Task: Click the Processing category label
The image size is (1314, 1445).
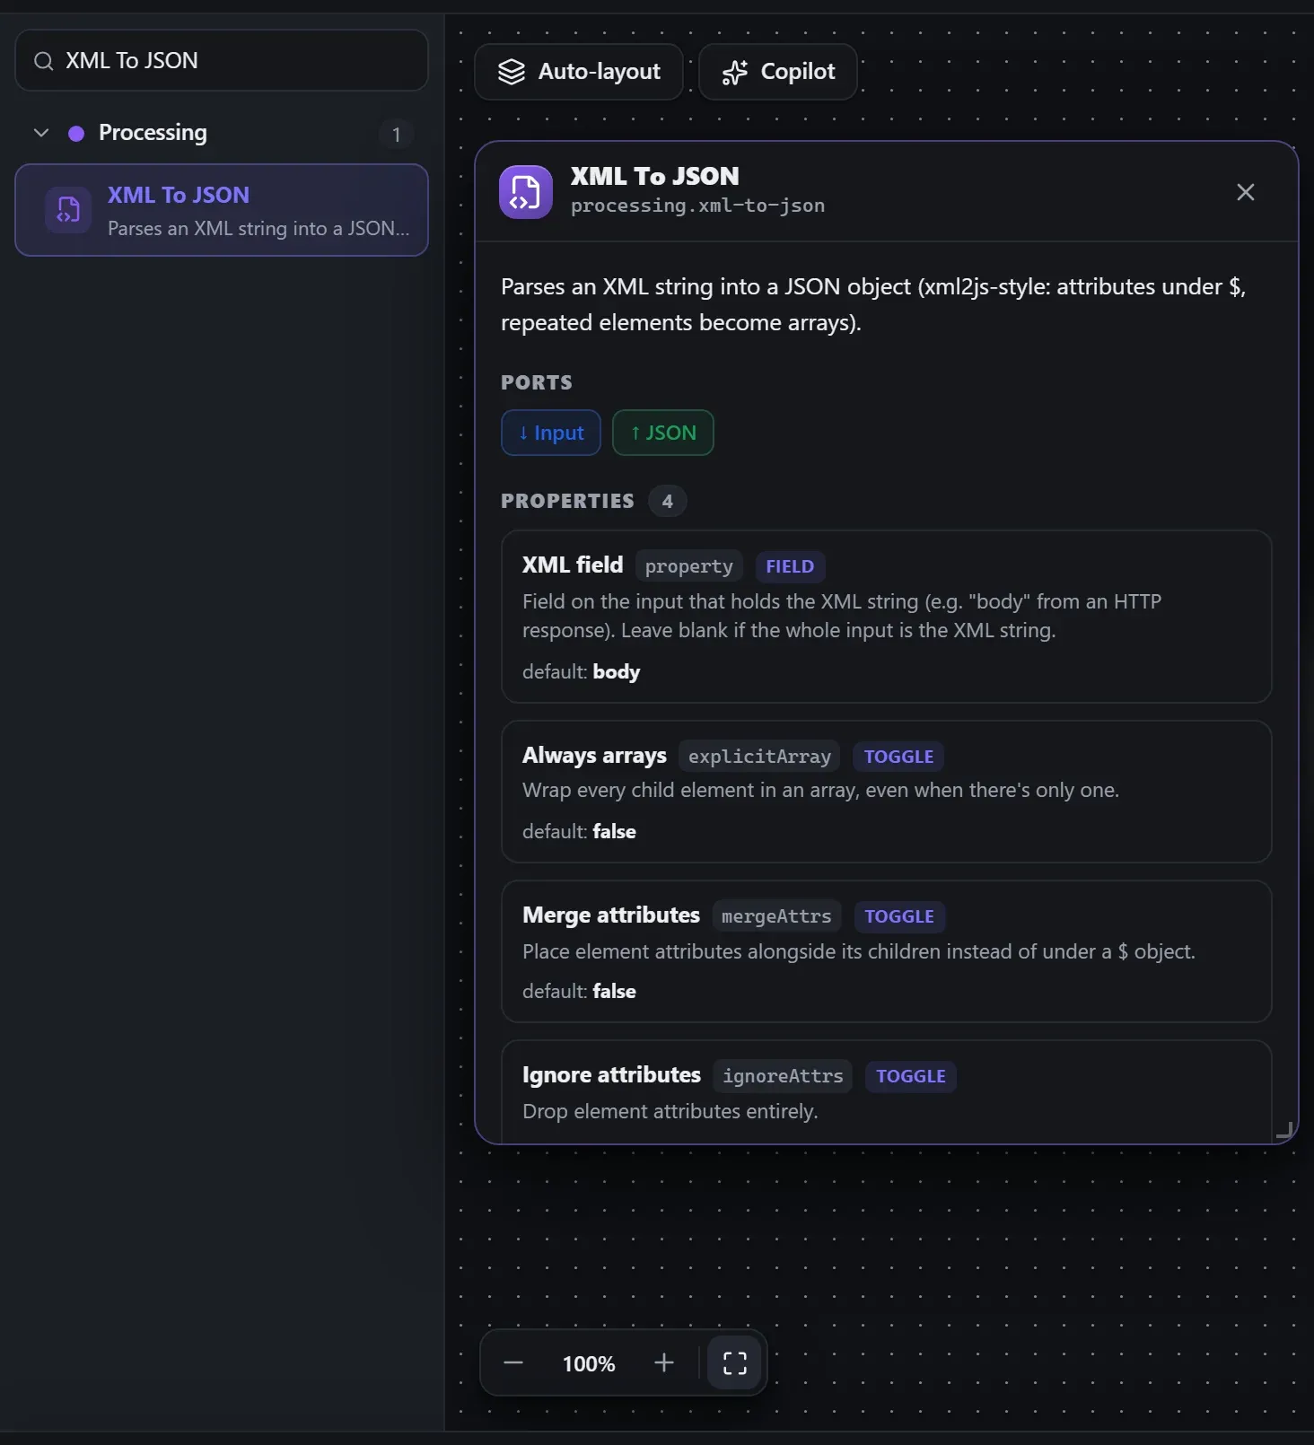Action: (153, 133)
